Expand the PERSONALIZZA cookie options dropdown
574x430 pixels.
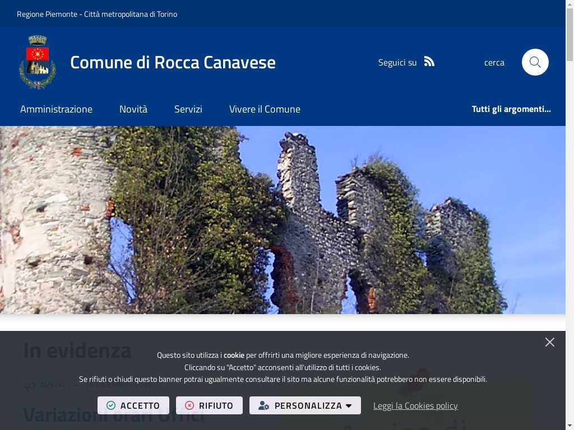[305, 405]
